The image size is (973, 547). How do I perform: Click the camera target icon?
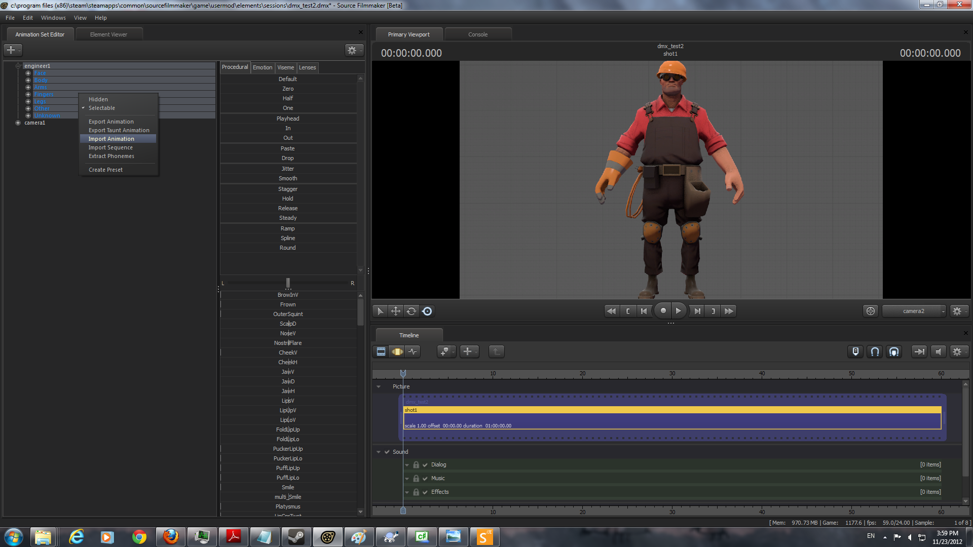[871, 311]
